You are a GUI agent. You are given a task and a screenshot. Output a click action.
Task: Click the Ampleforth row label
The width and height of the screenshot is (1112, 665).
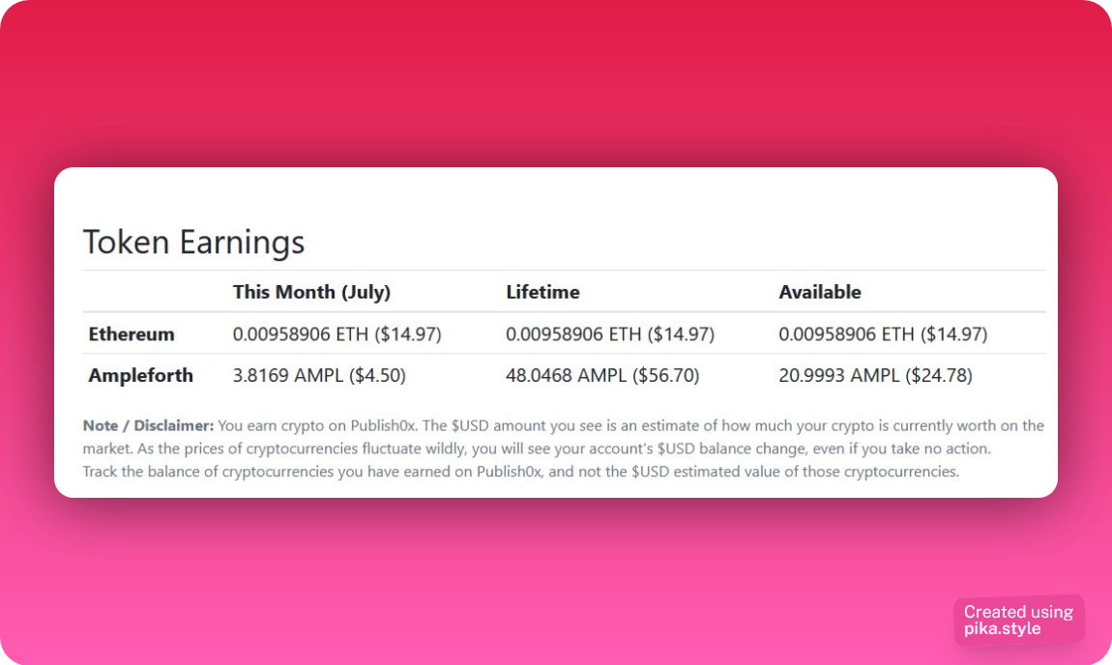tap(140, 375)
